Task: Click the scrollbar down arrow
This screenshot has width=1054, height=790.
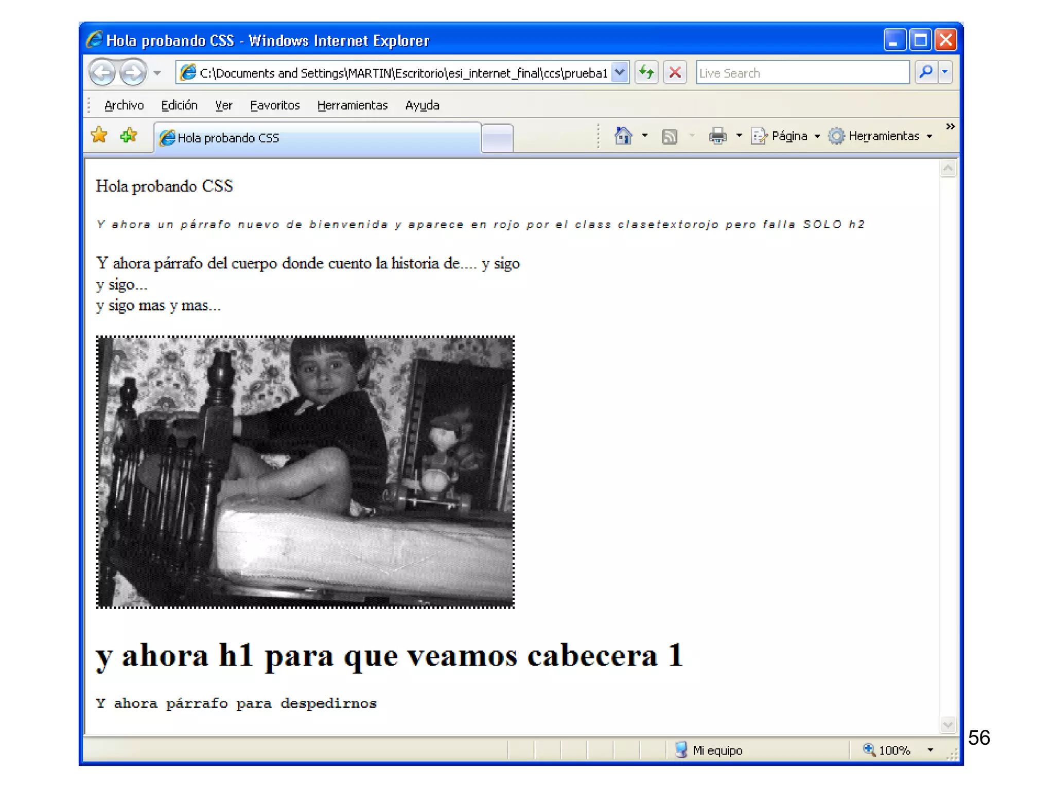Action: coord(947,725)
